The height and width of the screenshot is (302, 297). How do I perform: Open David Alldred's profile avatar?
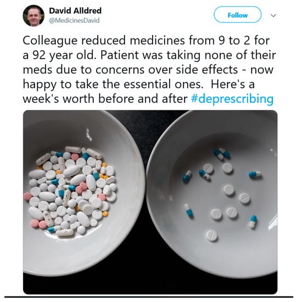[33, 15]
